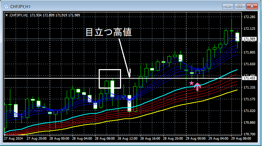
Task: Click price scale value 172.125
Action: coord(249,29)
